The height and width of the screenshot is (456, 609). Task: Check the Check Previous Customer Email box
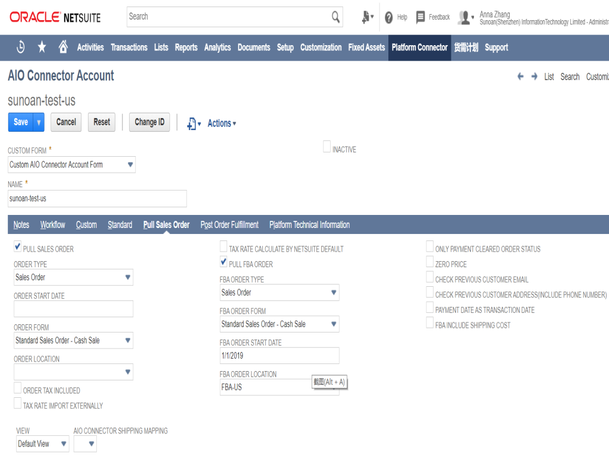[x=429, y=277]
